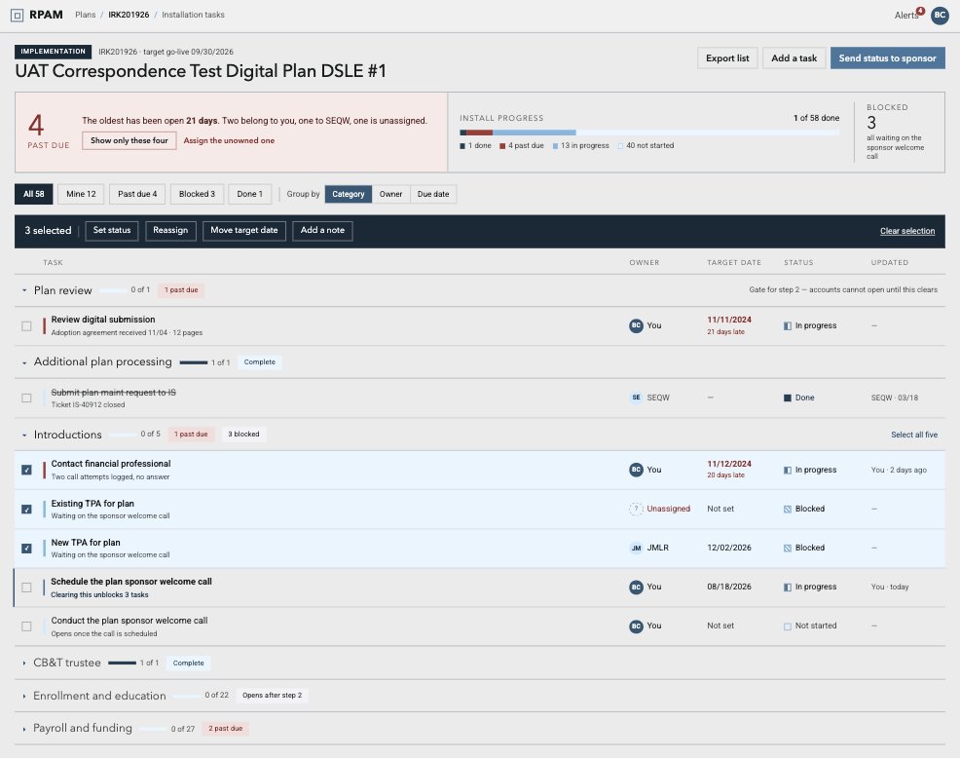Open the Set status menu
Viewport: 960px width, 758px height.
pos(112,230)
